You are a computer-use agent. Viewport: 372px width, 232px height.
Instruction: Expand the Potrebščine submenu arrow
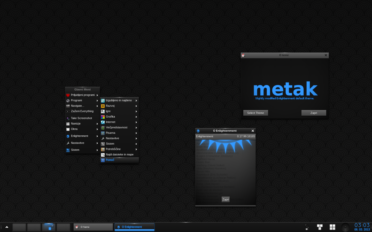[x=136, y=149]
